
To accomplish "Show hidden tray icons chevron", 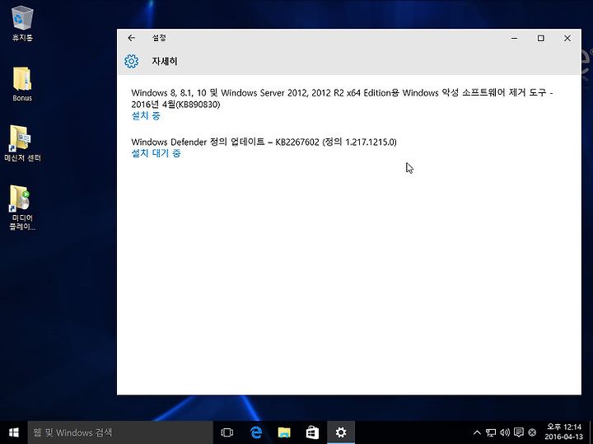I will click(477, 432).
